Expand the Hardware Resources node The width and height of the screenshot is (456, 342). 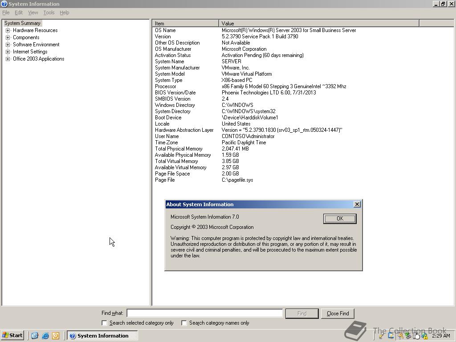[8, 30]
